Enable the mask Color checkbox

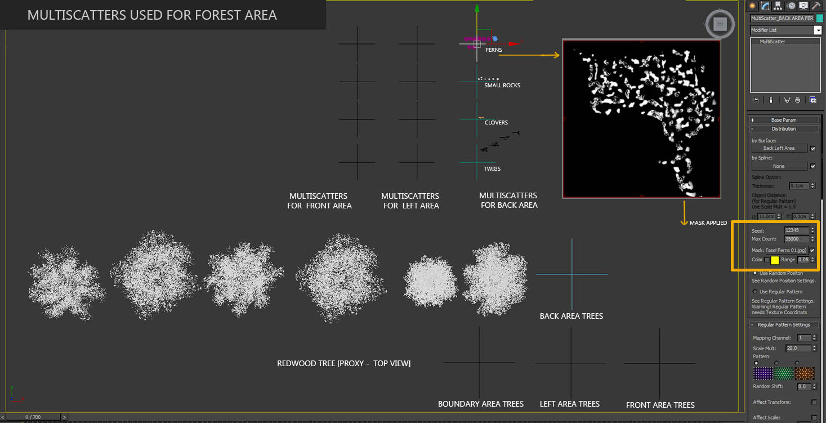[x=767, y=260]
